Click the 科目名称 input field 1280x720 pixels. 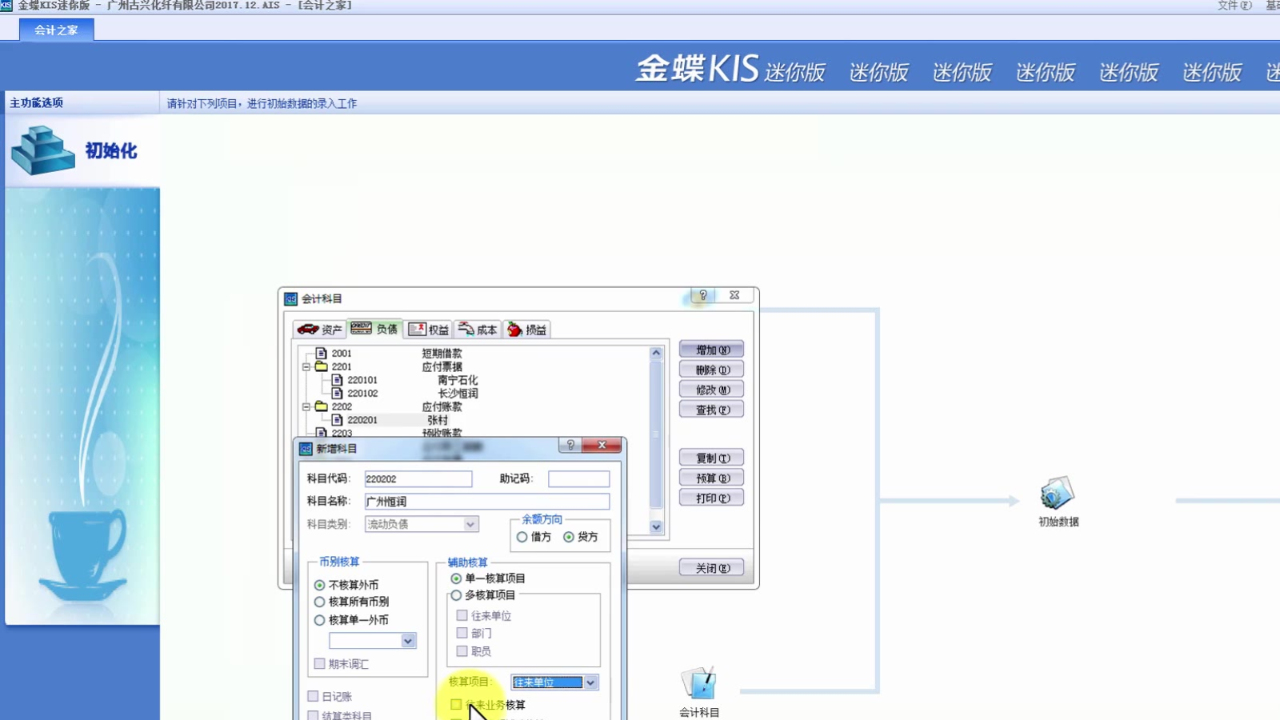tap(487, 502)
